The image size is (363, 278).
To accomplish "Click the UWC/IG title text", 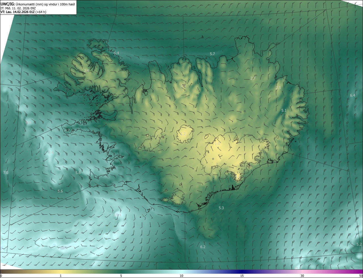I will 8,4.
